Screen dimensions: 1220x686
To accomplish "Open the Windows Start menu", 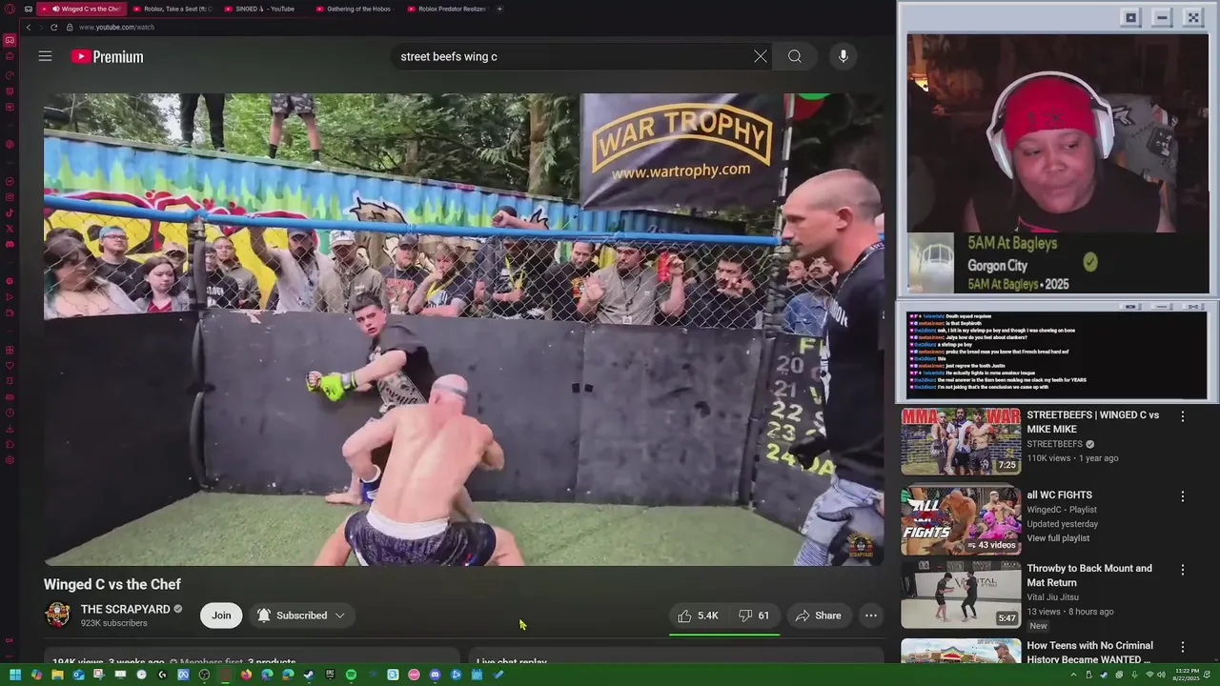I will pyautogui.click(x=15, y=675).
